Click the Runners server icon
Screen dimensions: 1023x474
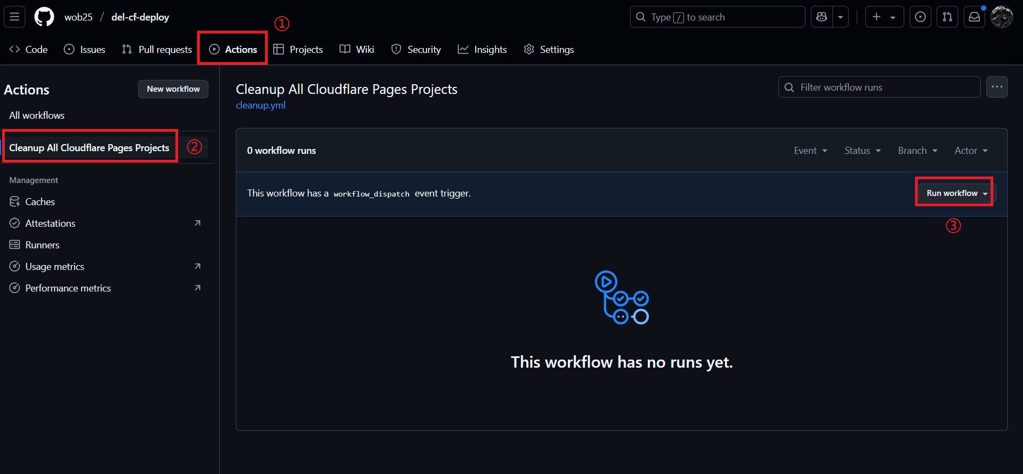tap(15, 245)
